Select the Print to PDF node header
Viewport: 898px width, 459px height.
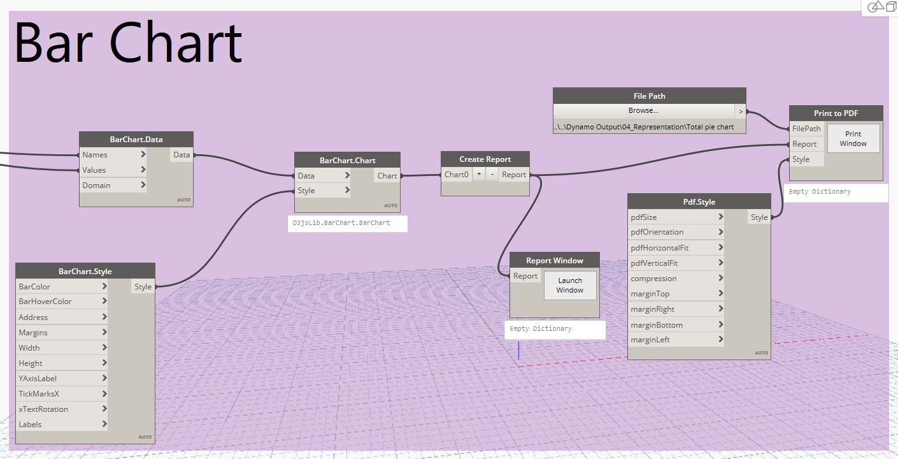pyautogui.click(x=836, y=113)
